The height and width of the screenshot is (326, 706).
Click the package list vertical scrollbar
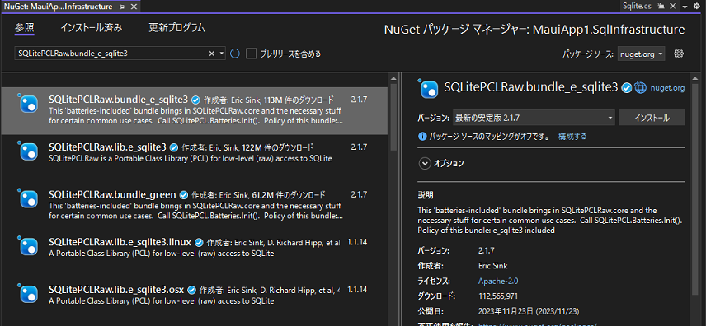click(393, 117)
